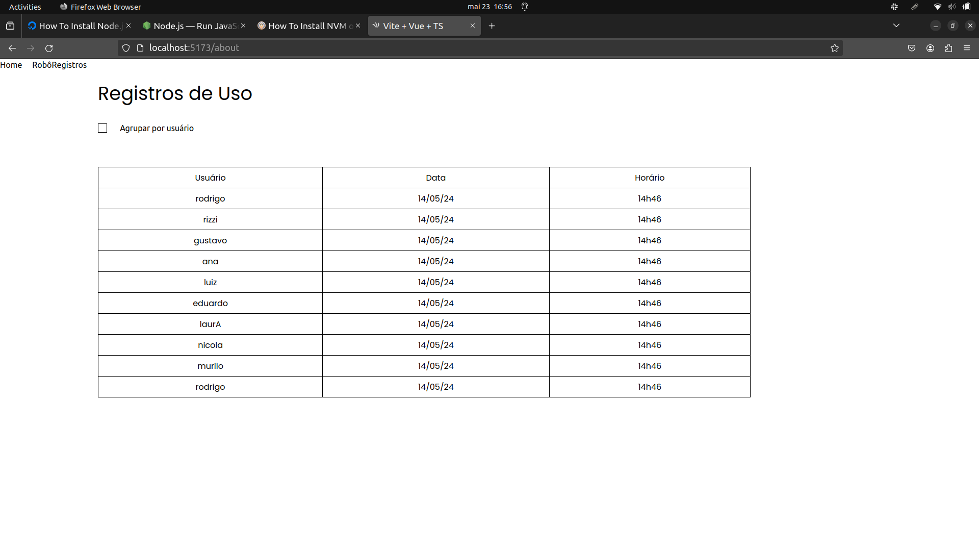
Task: Toggle the Agrupar por usuário checkbox
Action: tap(102, 128)
